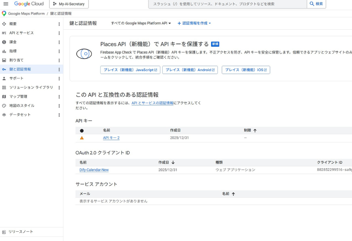Open the navigation hamburger menu

pos(5,4)
